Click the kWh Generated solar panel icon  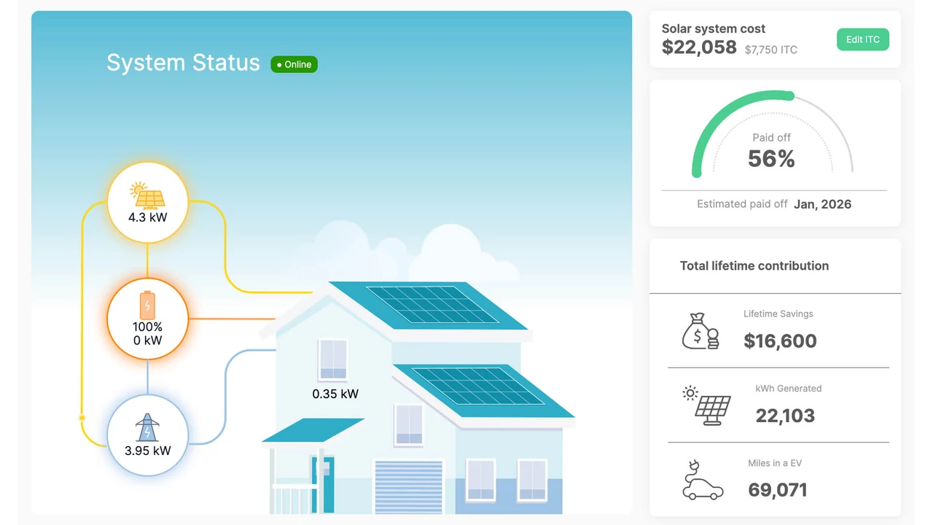707,405
